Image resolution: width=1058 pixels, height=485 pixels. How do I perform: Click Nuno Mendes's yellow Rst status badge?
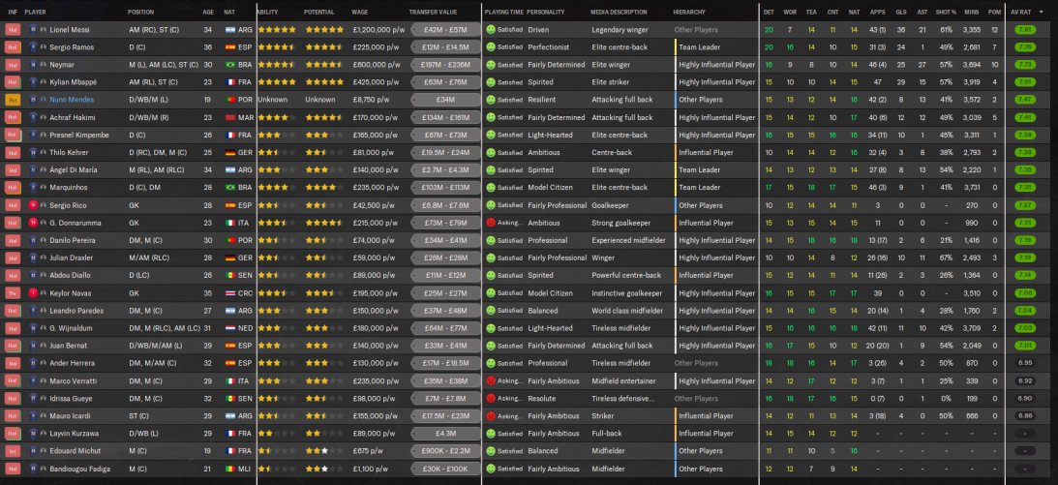click(13, 100)
